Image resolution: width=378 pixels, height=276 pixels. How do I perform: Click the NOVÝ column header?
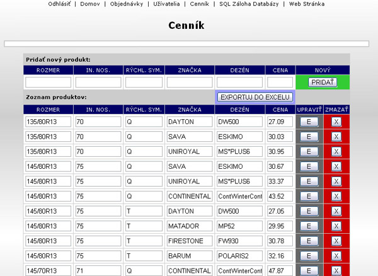(x=323, y=70)
